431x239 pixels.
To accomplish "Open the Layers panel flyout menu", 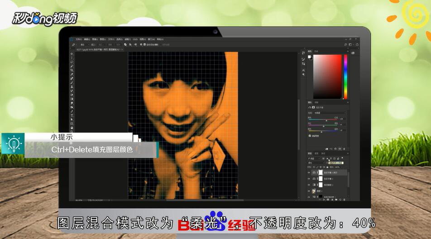I will 348,153.
